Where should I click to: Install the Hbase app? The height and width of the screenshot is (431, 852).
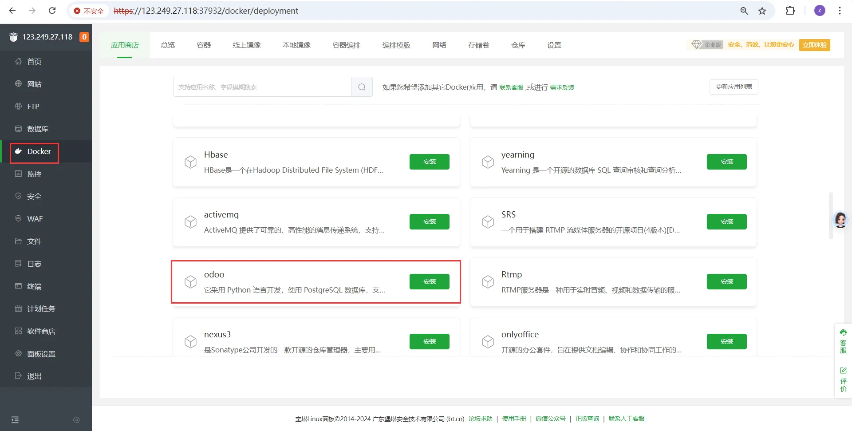(x=430, y=162)
